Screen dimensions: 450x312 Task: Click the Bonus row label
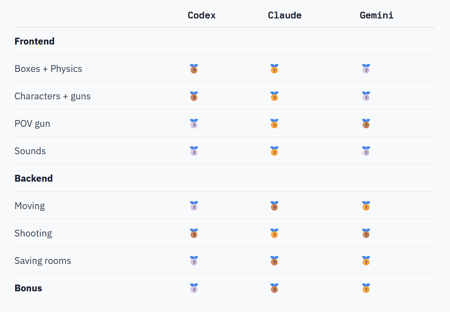point(28,288)
